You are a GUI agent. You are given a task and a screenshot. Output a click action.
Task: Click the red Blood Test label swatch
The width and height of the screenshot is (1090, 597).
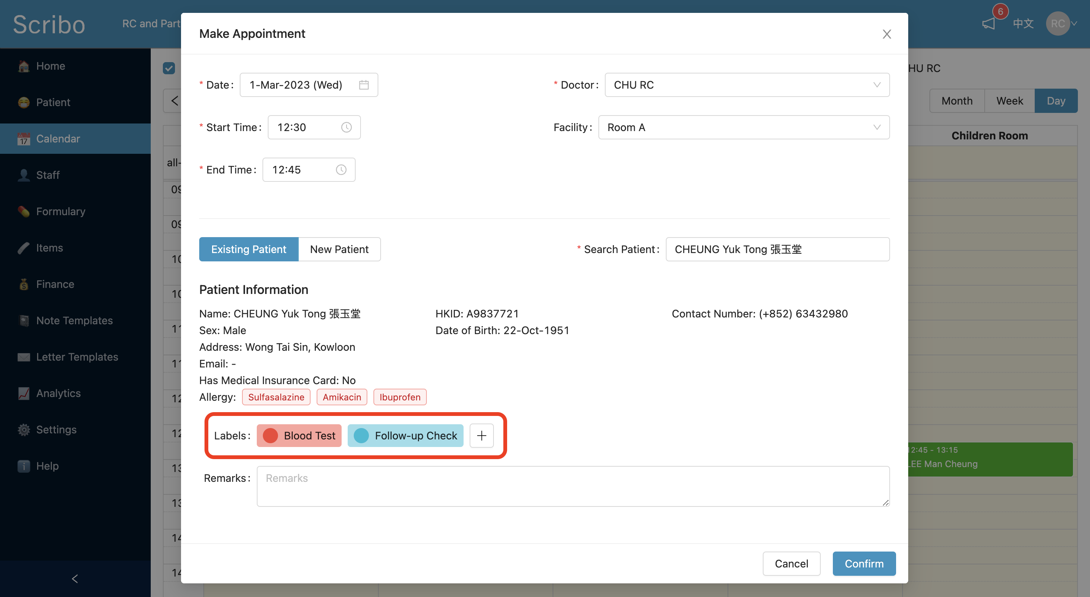(x=270, y=435)
